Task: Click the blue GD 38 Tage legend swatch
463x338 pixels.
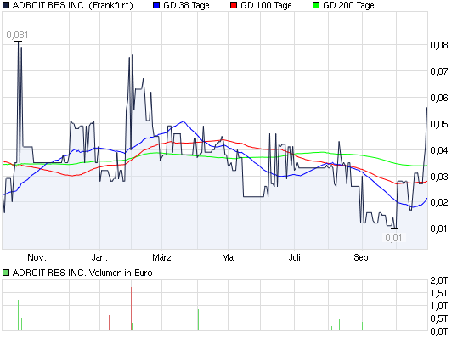Action: (x=156, y=5)
